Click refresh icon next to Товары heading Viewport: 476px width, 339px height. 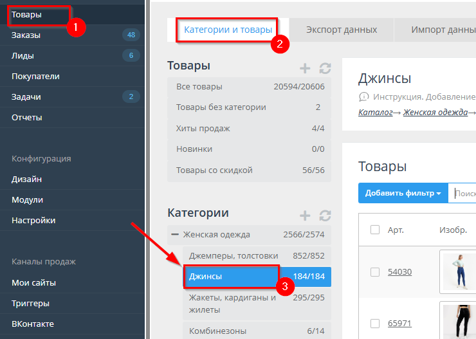pyautogui.click(x=325, y=68)
